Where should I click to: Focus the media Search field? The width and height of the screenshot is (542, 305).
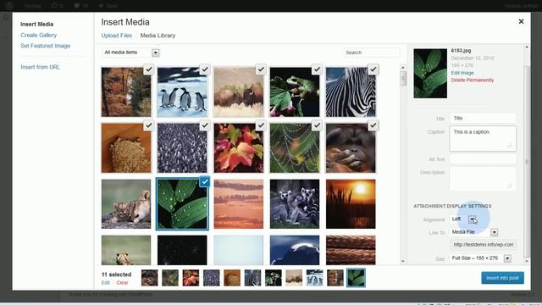[x=372, y=53]
